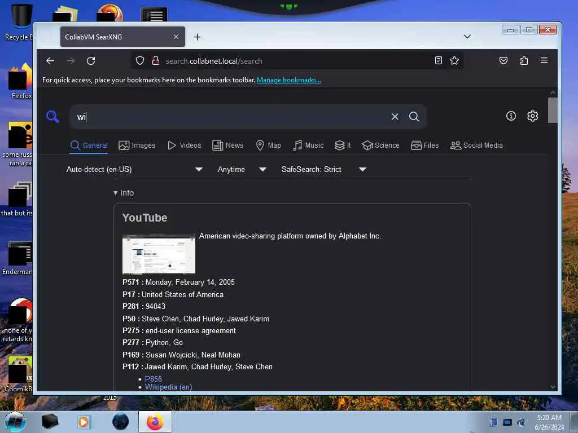The height and width of the screenshot is (433, 578).
Task: Open the network icon in system tray
Action: (507, 422)
